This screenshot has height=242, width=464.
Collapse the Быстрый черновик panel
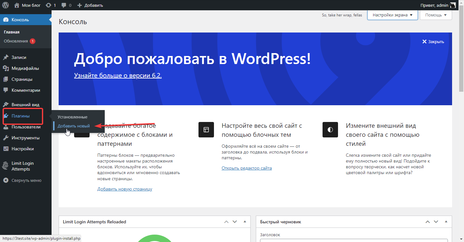click(446, 222)
